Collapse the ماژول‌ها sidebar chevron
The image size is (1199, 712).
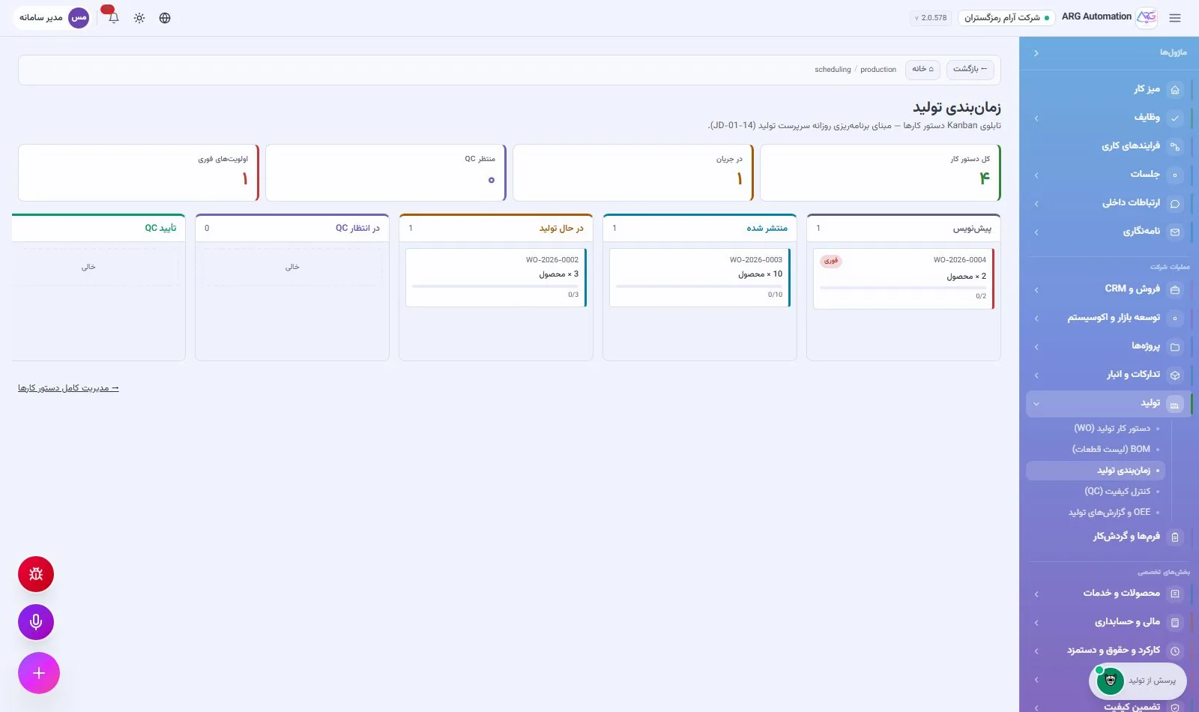pyautogui.click(x=1036, y=53)
